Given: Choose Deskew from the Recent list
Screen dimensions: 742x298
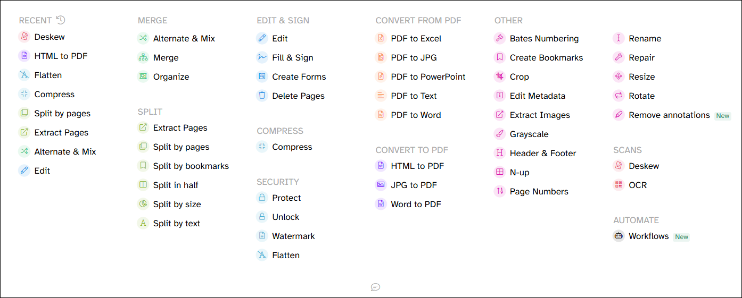Looking at the screenshot, I should [x=42, y=37].
